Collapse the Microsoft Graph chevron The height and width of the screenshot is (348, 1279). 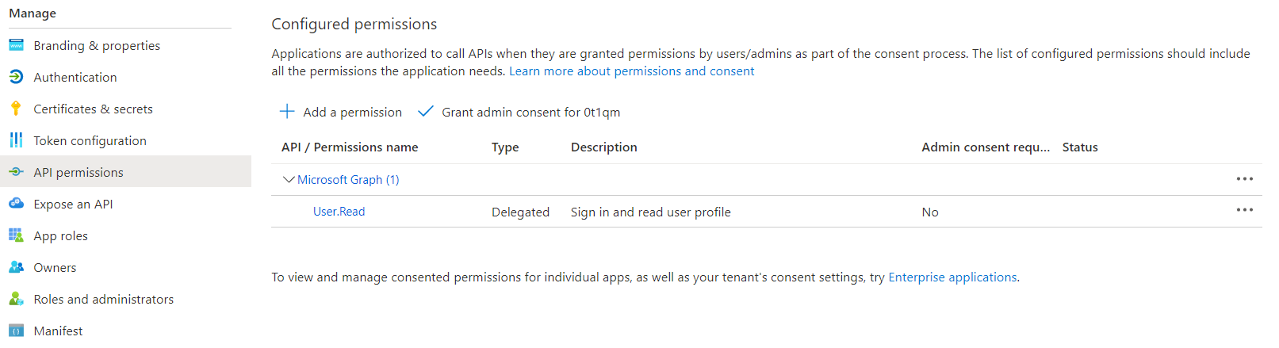pyautogui.click(x=289, y=180)
